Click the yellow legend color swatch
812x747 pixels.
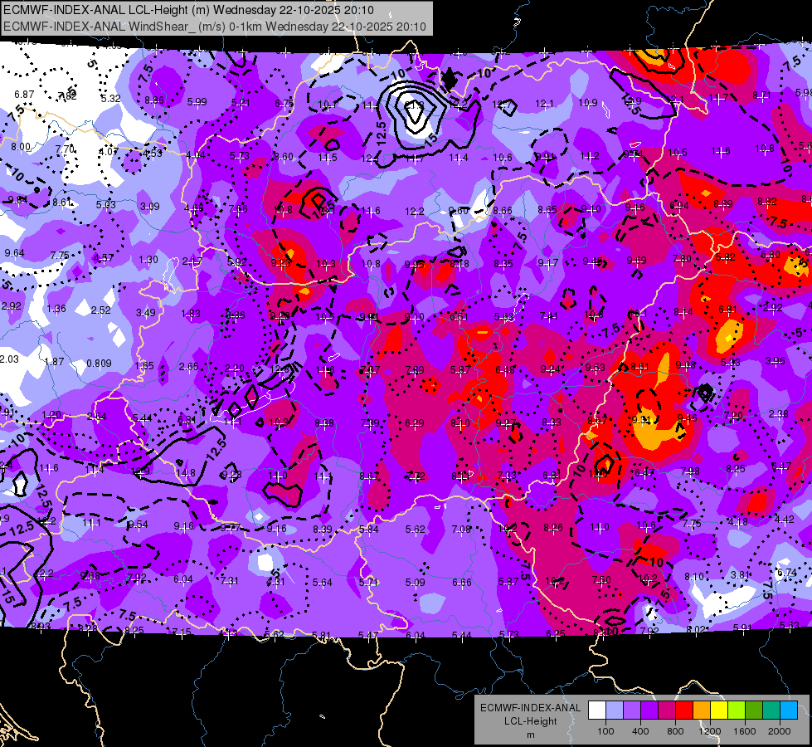click(719, 710)
